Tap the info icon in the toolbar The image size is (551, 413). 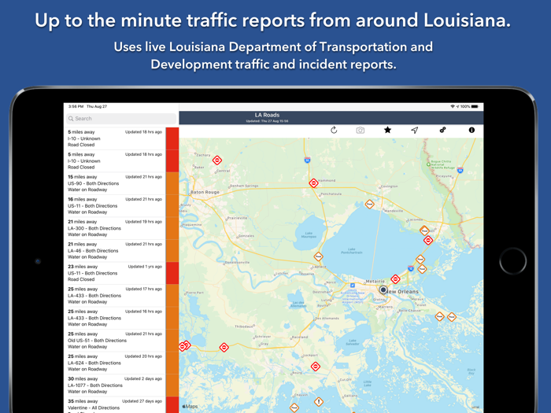(x=471, y=130)
